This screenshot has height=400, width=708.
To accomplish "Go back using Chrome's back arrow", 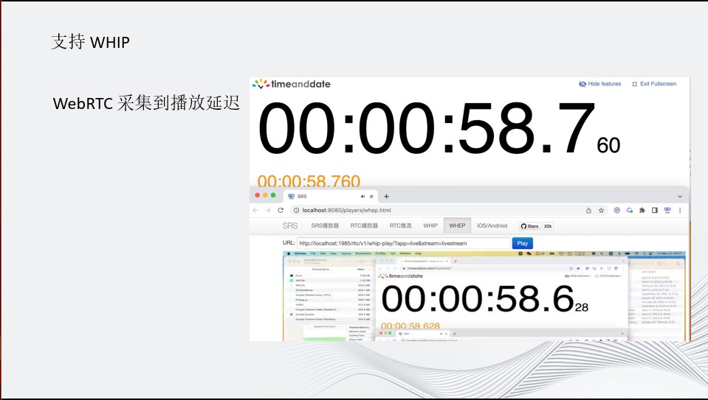I will pyautogui.click(x=255, y=211).
